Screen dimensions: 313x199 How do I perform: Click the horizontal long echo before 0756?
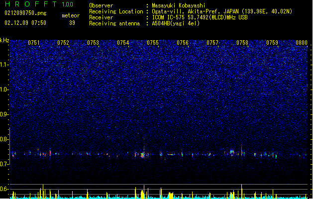pyautogui.click(x=171, y=154)
